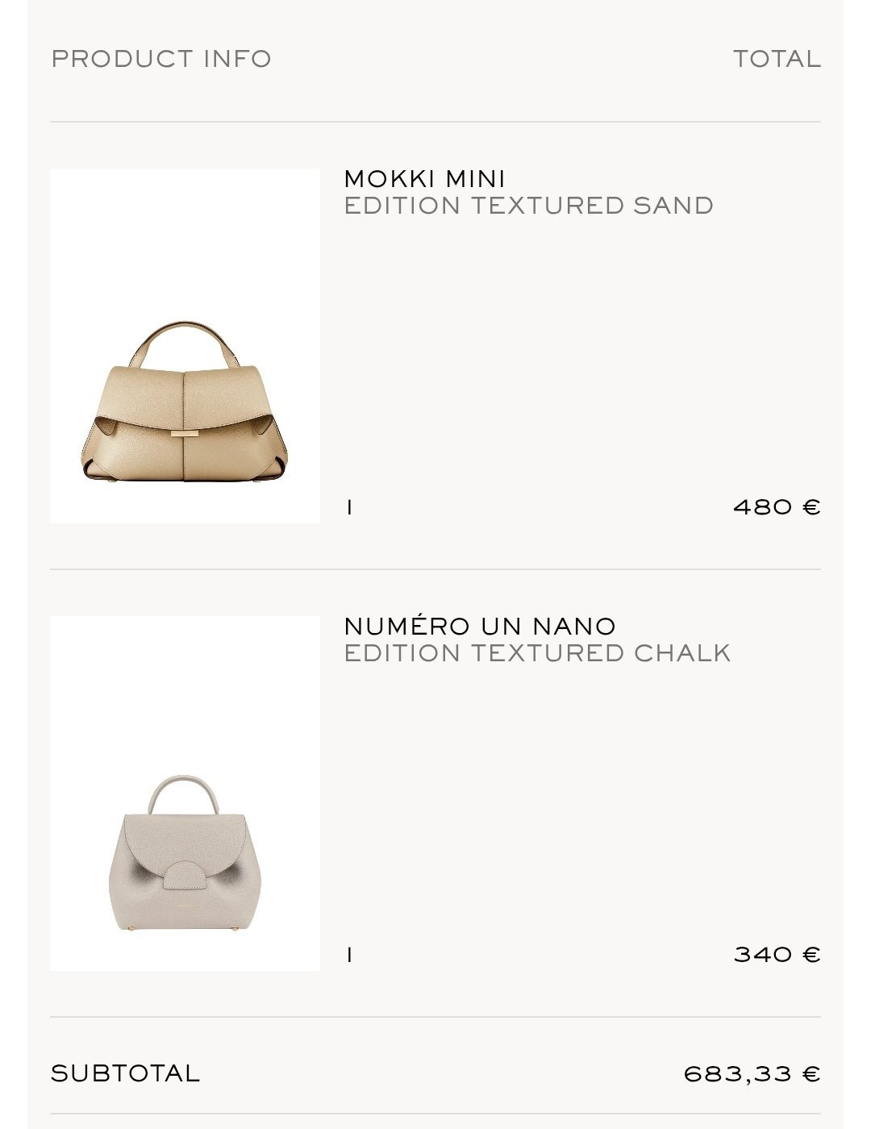Image resolution: width=871 pixels, height=1129 pixels.
Task: Open the Mokki Mini bag thumbnail
Action: (x=185, y=346)
